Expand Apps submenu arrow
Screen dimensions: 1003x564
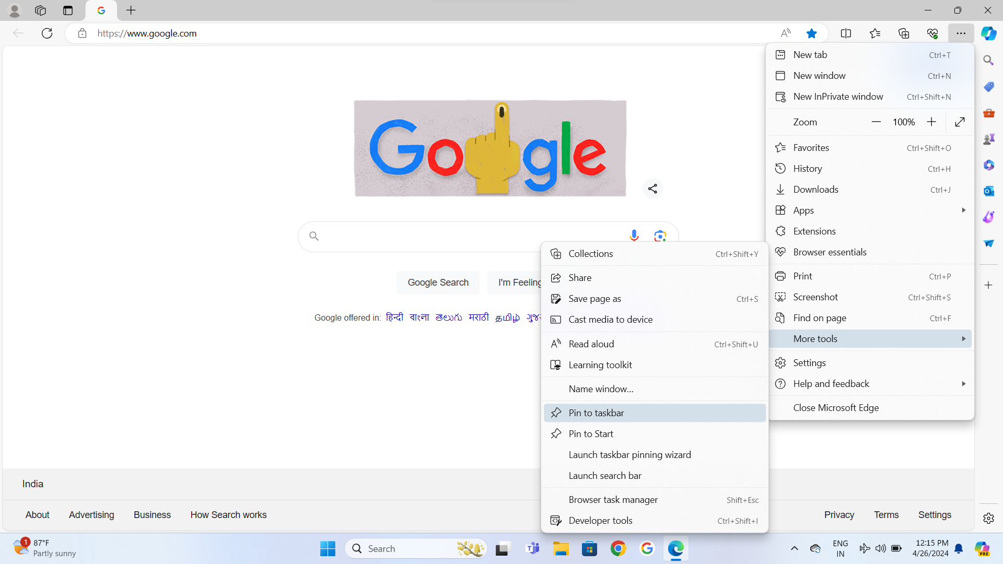click(x=963, y=210)
